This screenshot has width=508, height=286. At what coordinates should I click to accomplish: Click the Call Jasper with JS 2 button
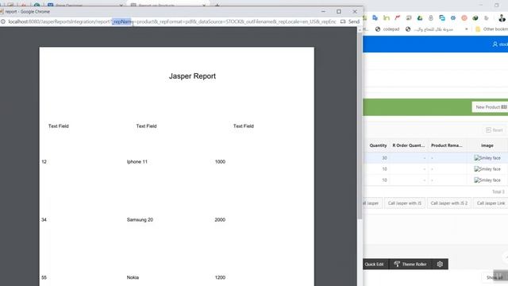tap(449, 203)
